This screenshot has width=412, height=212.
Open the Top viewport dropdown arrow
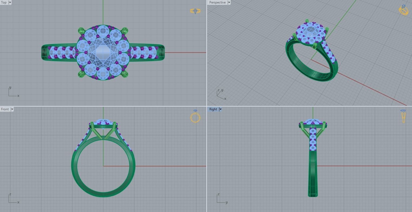pyautogui.click(x=10, y=2)
